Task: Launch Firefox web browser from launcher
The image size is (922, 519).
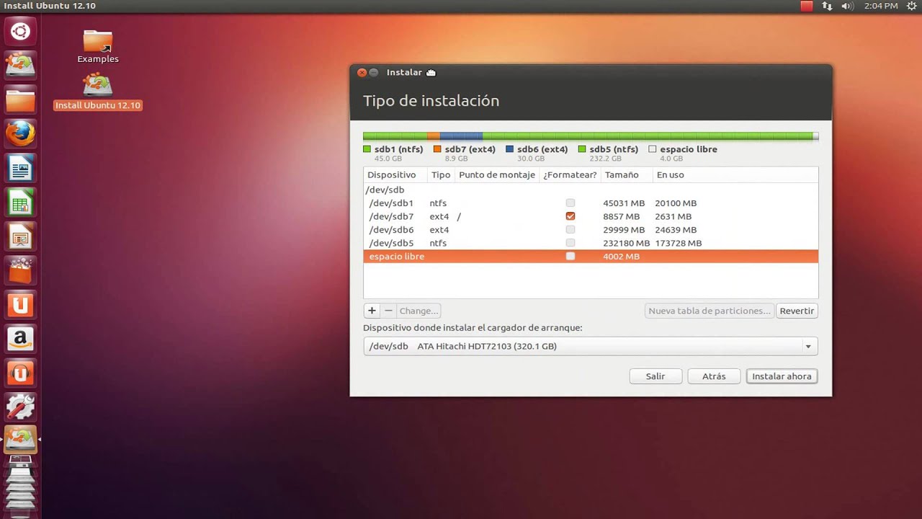Action: pyautogui.click(x=20, y=133)
